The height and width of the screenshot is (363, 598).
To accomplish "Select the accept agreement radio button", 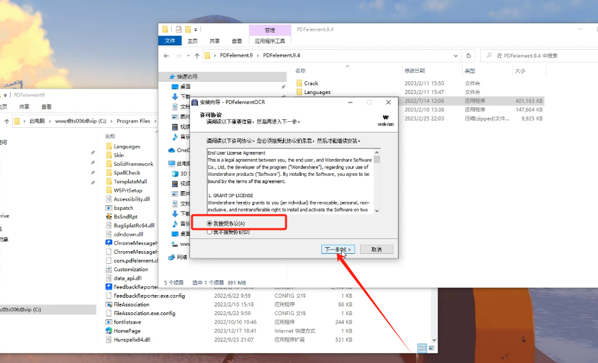I will pos(209,223).
